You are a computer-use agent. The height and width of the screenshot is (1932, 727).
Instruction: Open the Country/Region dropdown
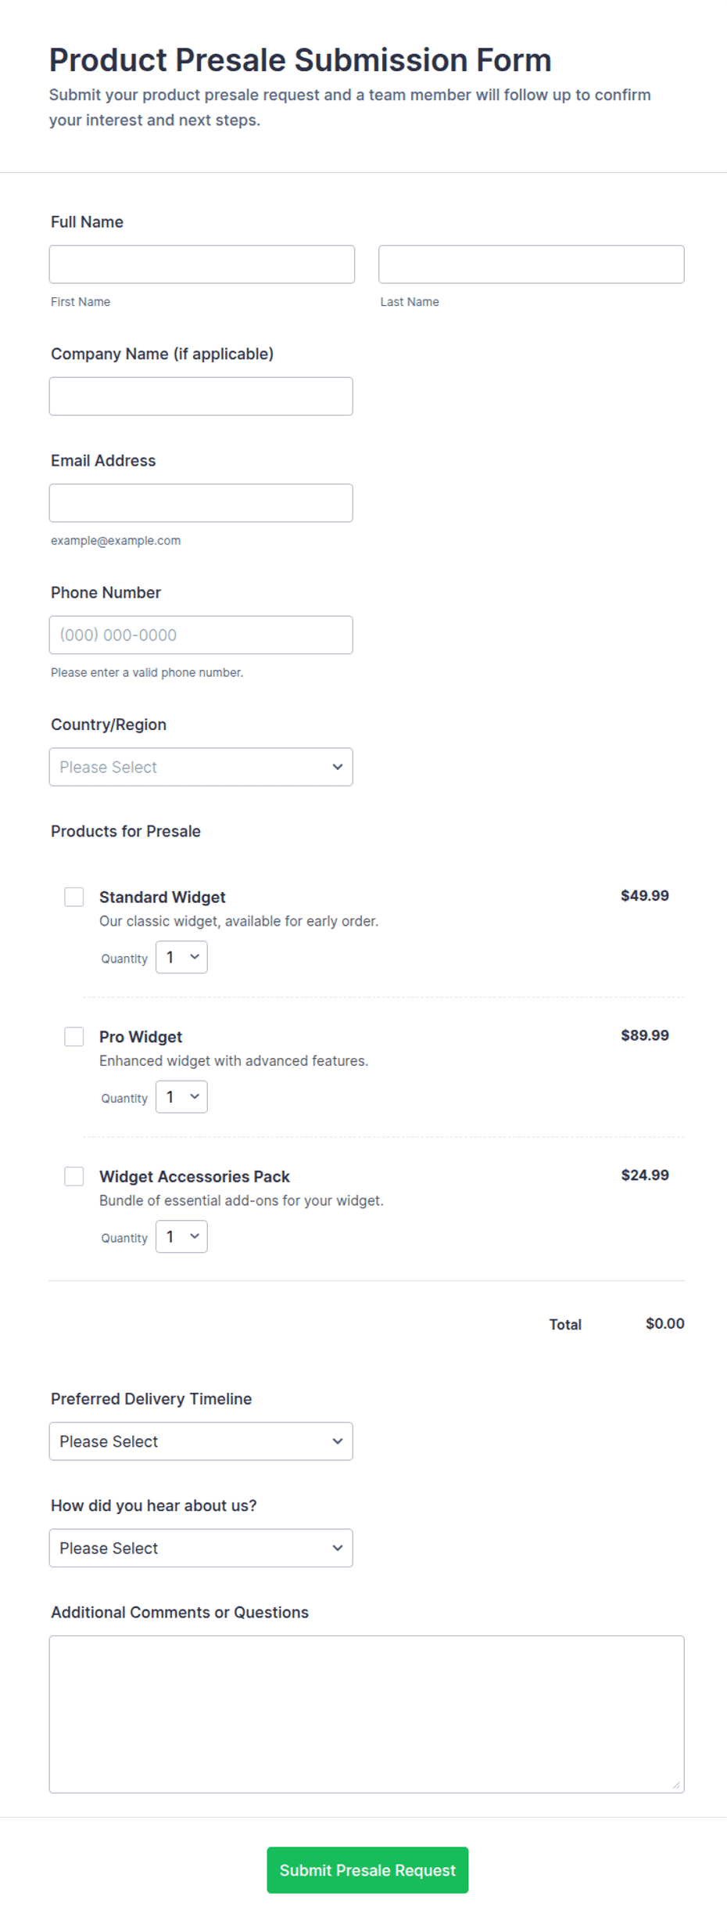pyautogui.click(x=201, y=767)
